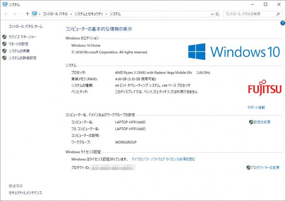Click heading コンピューターの基本的な情報の表示
Viewport: 286px width, 201px height.
point(99,29)
